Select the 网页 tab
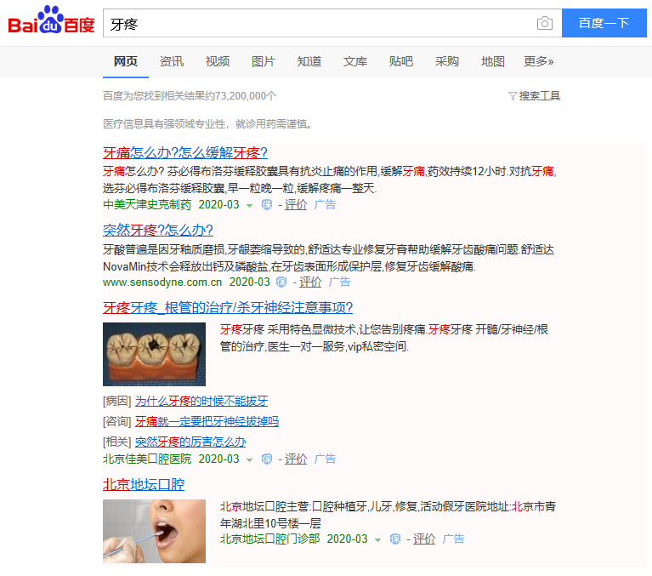Screen dimensions: 652x576 pyautogui.click(x=126, y=61)
